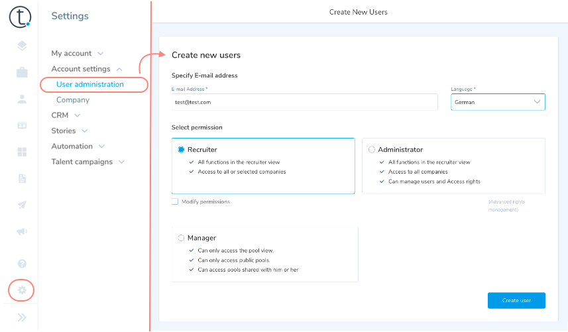Image resolution: width=568 pixels, height=332 pixels.
Task: Expand the My account section
Action: pos(77,53)
